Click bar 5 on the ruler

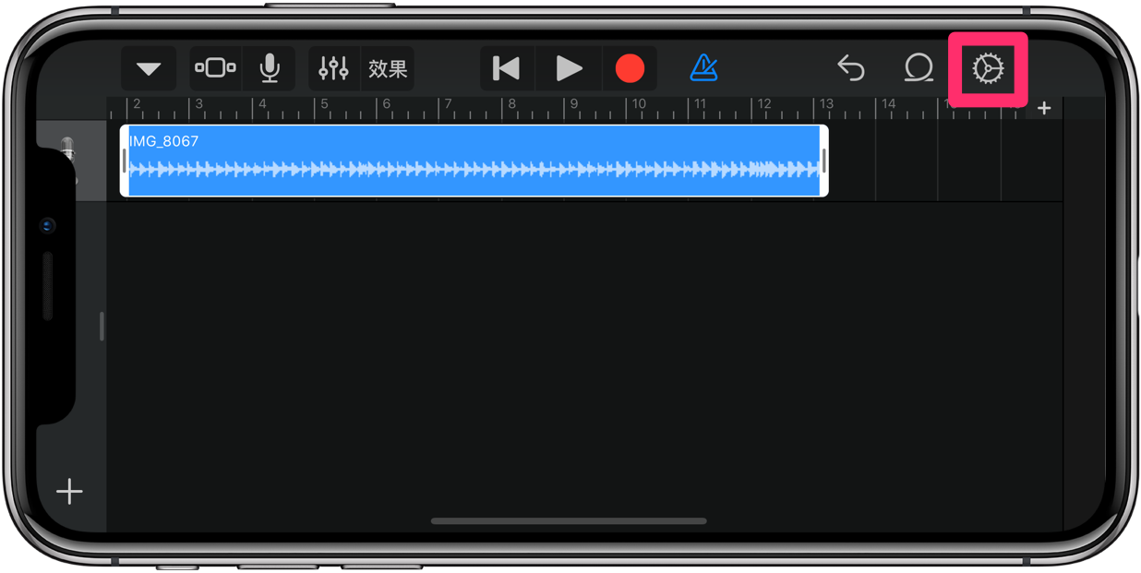click(x=324, y=107)
